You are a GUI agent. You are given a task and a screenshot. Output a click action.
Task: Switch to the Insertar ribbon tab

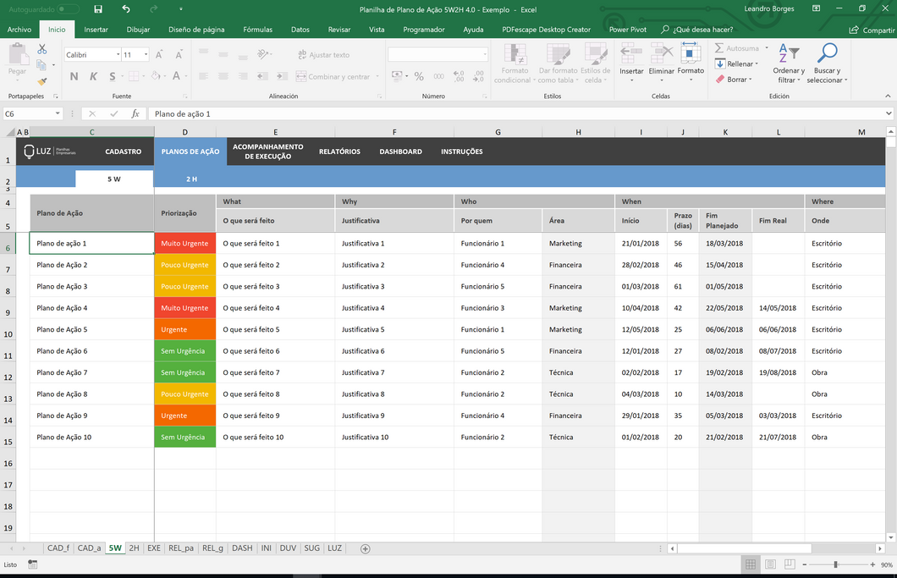[96, 29]
